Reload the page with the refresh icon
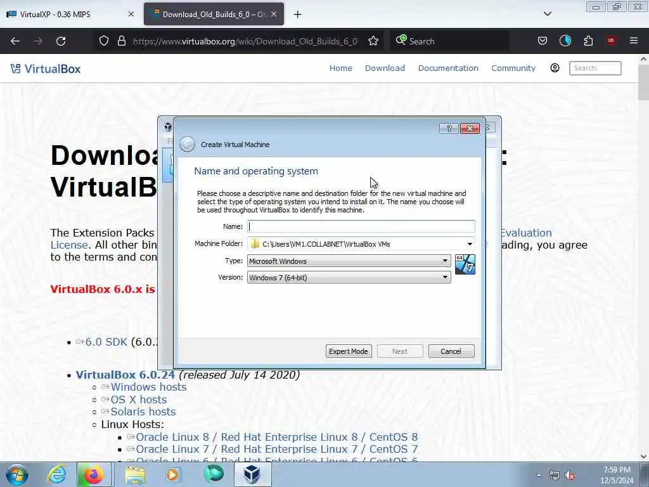The image size is (649, 487). [61, 41]
